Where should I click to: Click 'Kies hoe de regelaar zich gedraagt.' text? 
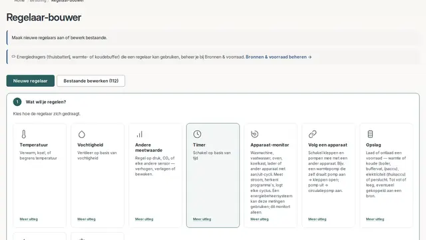coord(47,114)
